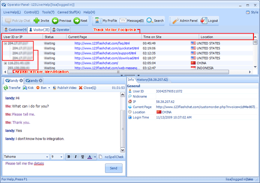Click the chat scroll down arrow
260x183 pixels.
tap(122, 150)
